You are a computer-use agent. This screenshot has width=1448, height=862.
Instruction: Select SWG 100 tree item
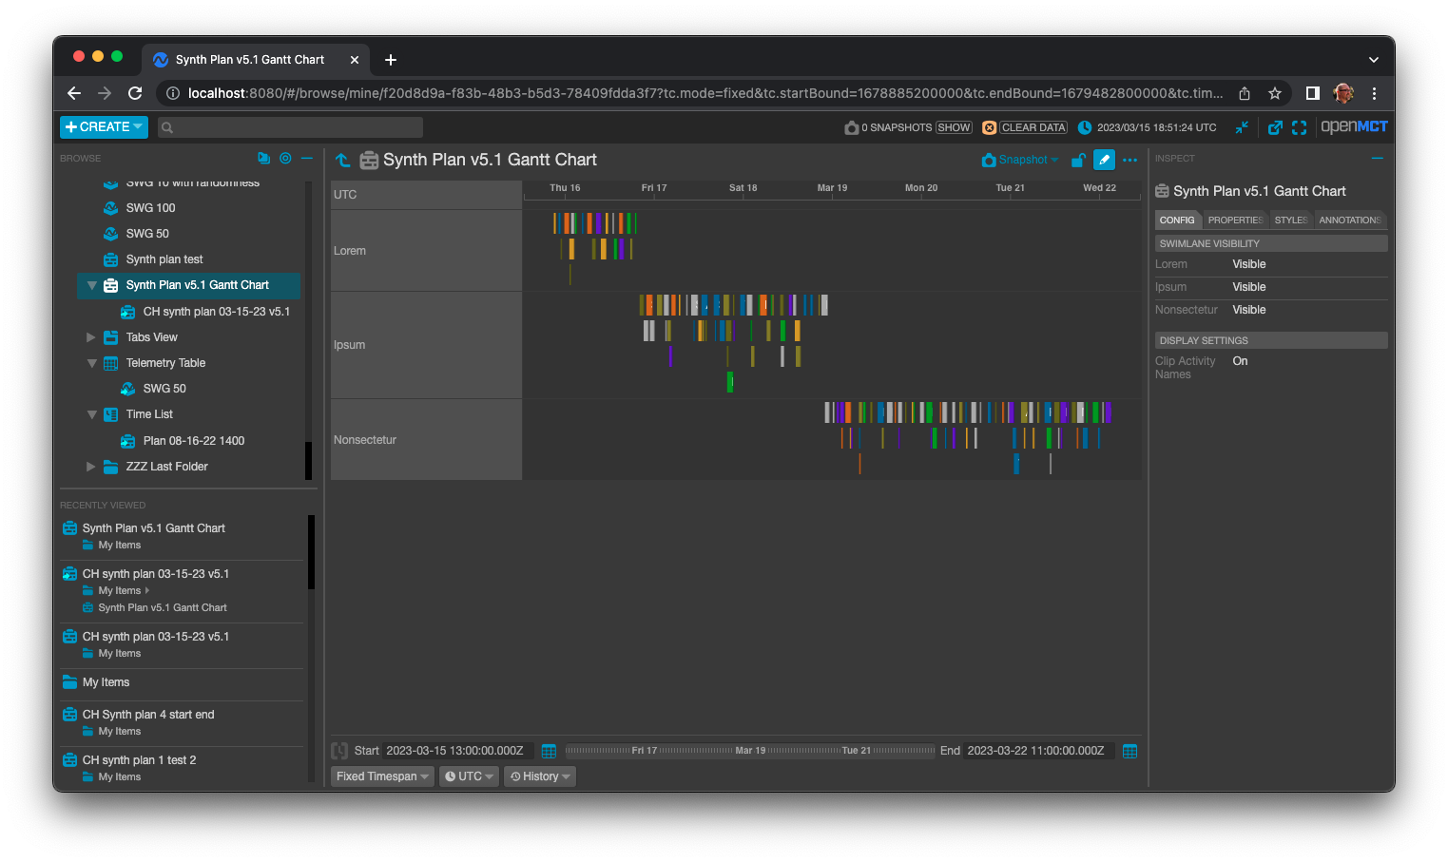150,208
